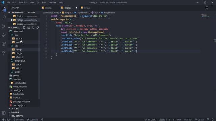Open the Help menu
216x121 pixels.
click(61, 2)
